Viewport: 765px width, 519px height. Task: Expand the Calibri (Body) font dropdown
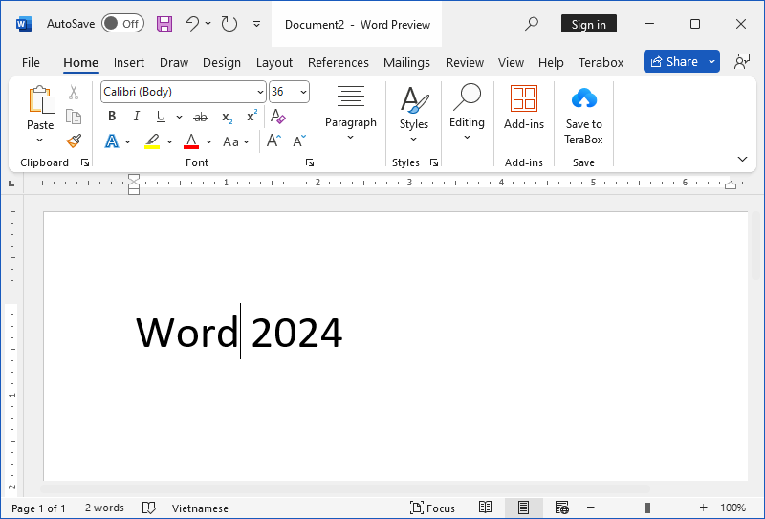(260, 92)
